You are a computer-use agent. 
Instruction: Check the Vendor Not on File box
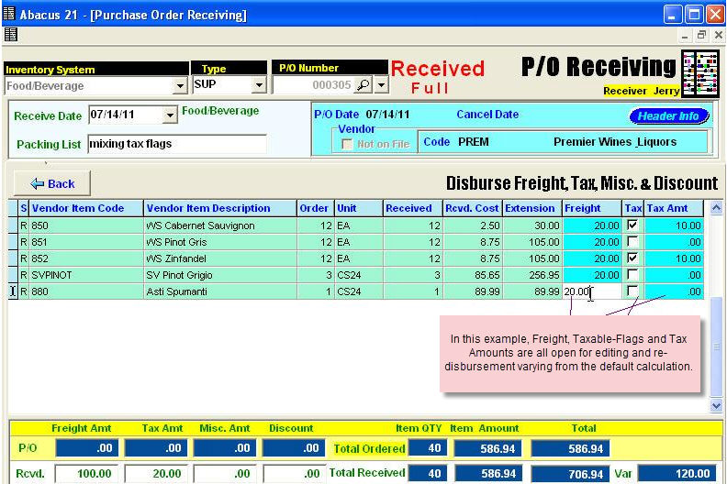[x=347, y=145]
